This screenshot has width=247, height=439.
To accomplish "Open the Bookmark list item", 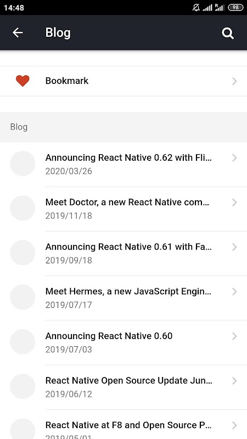I will point(123,81).
